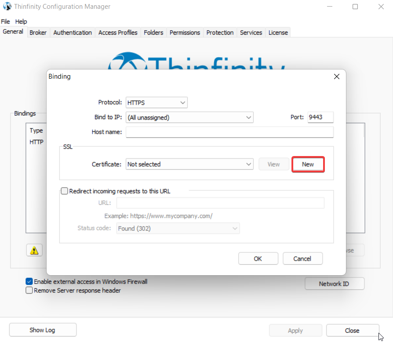Open the File menu
This screenshot has width=393, height=342.
pyautogui.click(x=5, y=22)
